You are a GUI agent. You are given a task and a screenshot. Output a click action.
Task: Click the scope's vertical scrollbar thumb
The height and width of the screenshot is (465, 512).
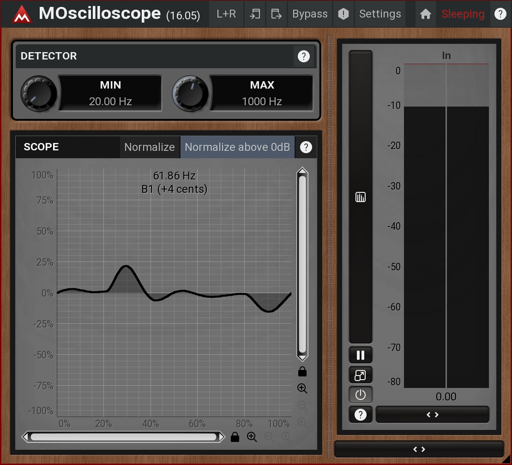click(x=302, y=264)
